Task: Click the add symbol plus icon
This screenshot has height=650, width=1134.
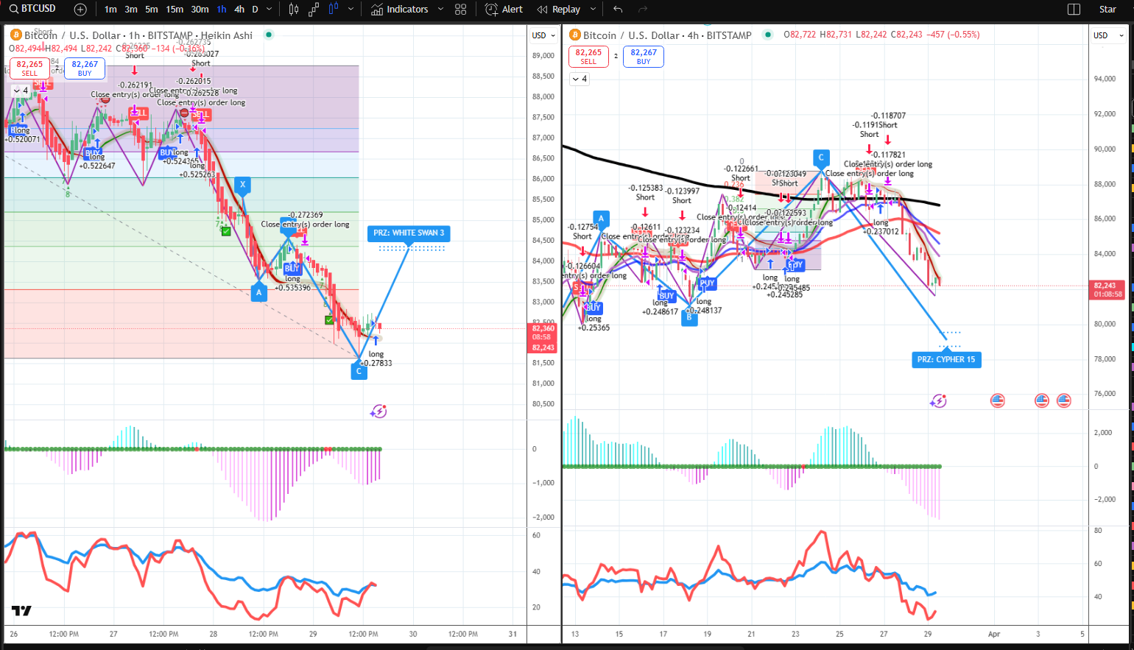Action: (x=80, y=10)
